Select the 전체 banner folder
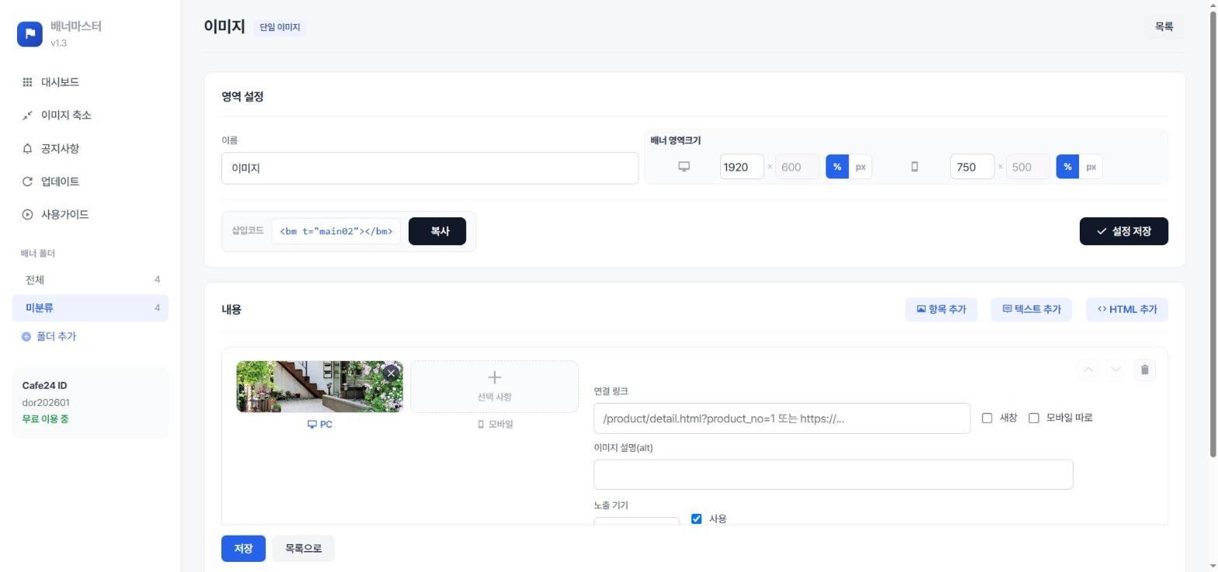The image size is (1218, 572). click(x=90, y=279)
